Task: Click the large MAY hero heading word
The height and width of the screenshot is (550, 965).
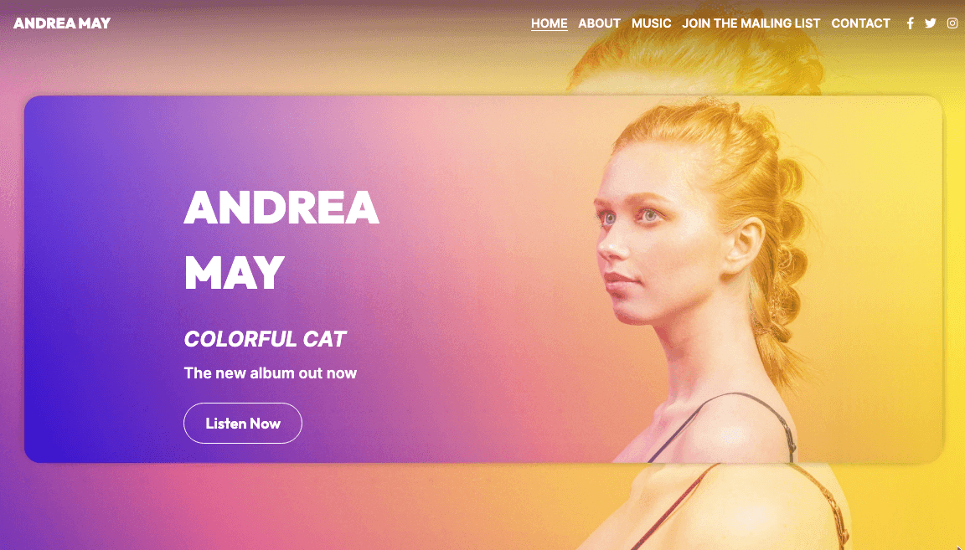Action: [234, 273]
